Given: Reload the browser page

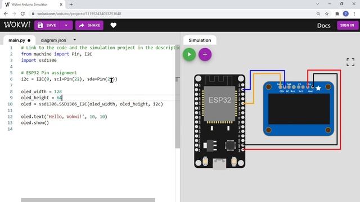Looking at the screenshot, I should [x=22, y=13].
